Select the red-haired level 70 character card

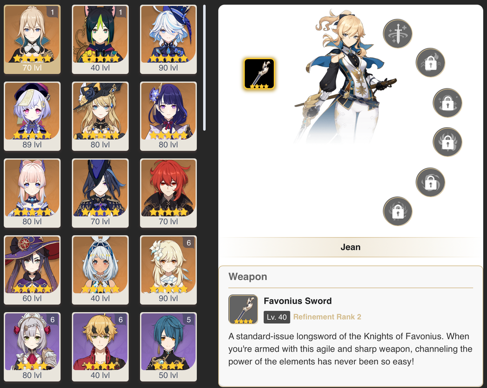point(168,193)
